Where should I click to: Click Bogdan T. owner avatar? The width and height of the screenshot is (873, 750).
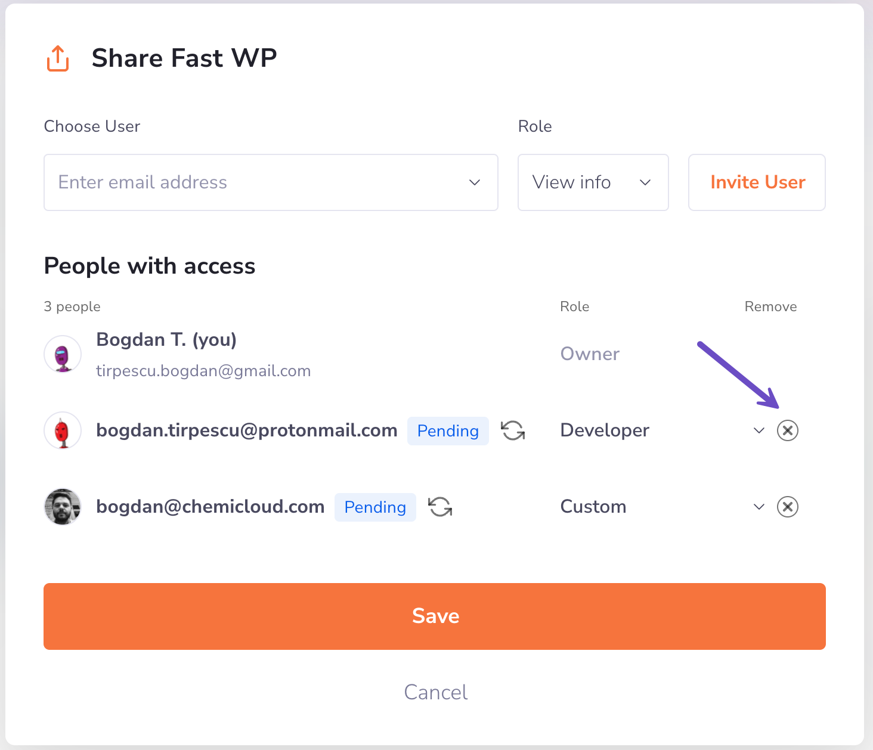(x=63, y=354)
